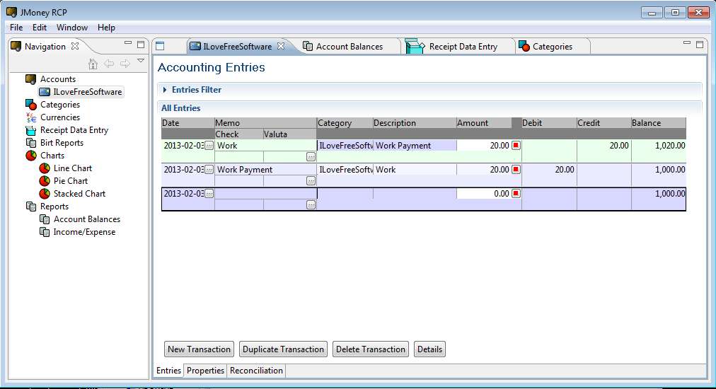This screenshot has width=716, height=389.
Task: Toggle red debit/credit button in Work Payment row
Action: (x=516, y=170)
